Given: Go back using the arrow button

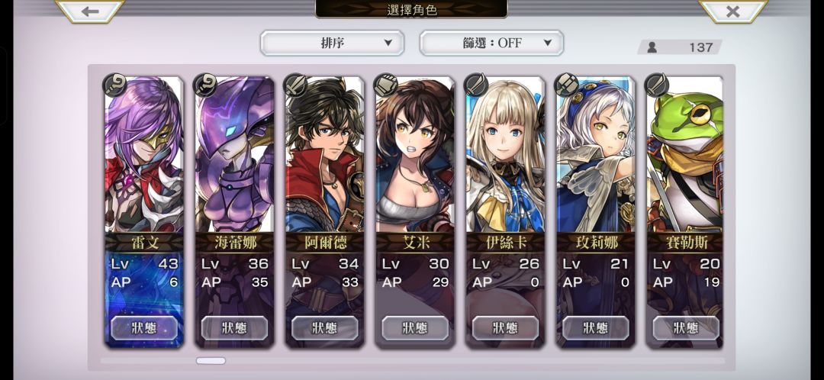Looking at the screenshot, I should coord(90,11).
